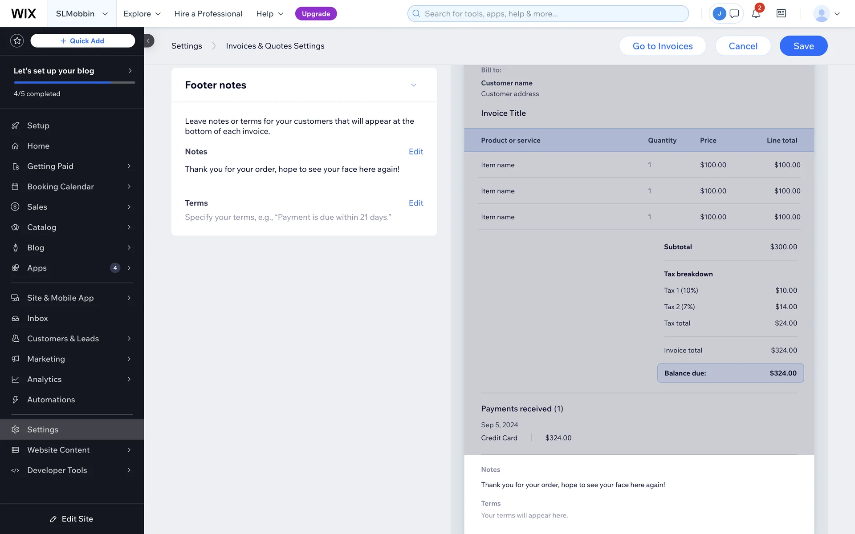Click the chat messages icon in header
The image size is (855, 534).
(734, 14)
